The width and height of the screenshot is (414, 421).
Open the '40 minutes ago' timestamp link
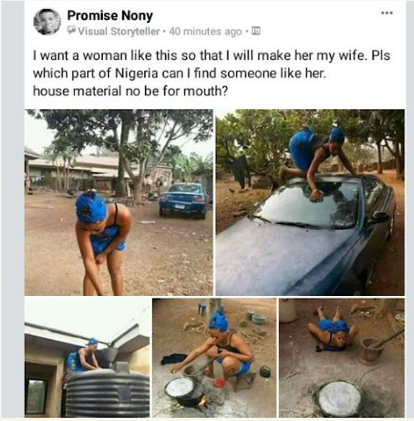tap(206, 31)
